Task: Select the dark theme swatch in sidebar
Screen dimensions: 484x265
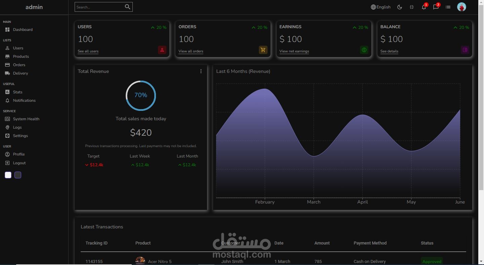Action: 18,175
